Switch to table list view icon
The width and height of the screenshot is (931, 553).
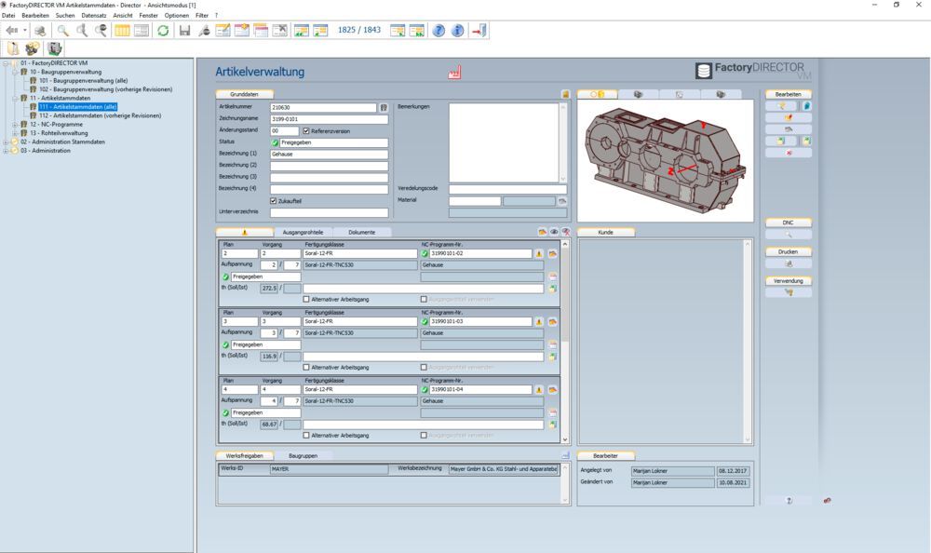click(x=122, y=31)
